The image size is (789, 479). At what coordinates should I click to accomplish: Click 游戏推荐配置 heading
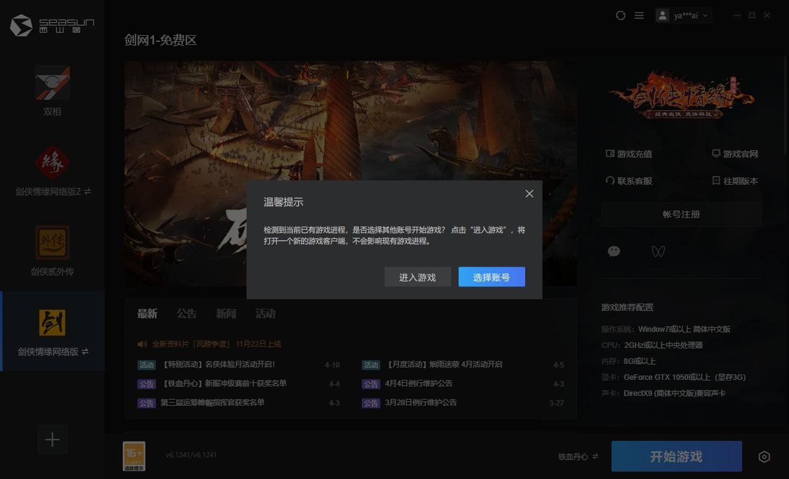coord(628,307)
